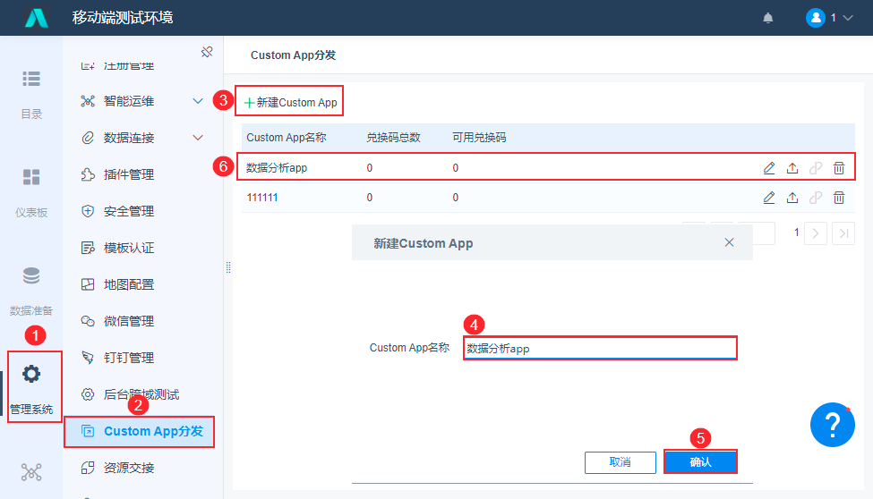
Task: Delete the 111111 Custom App via trash icon
Action: click(839, 198)
